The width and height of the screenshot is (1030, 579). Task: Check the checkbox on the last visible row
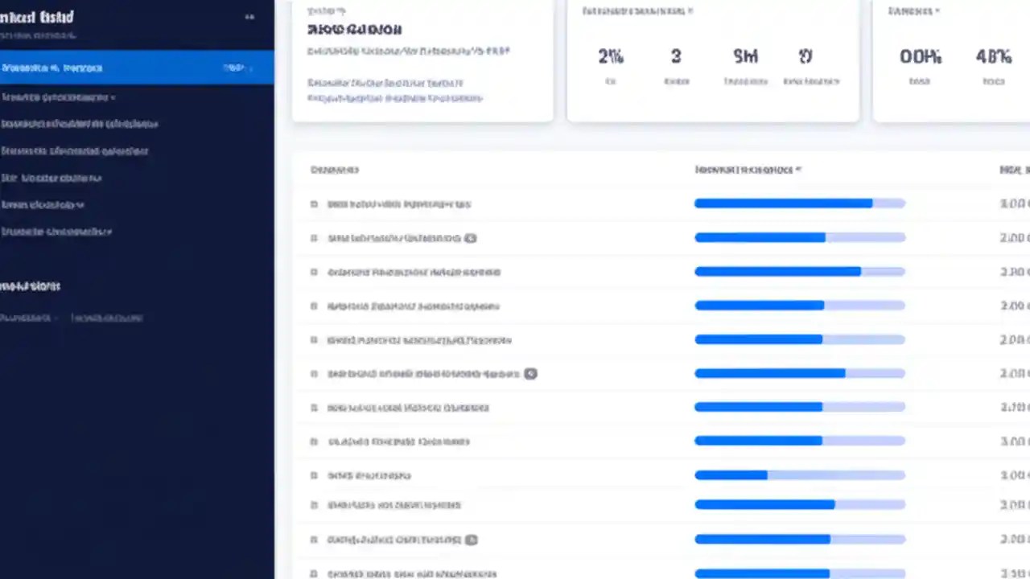314,574
